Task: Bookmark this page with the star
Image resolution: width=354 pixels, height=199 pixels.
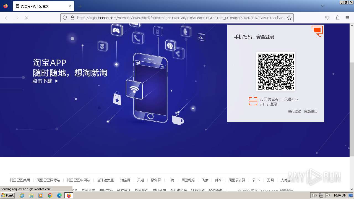Action: [x=289, y=18]
